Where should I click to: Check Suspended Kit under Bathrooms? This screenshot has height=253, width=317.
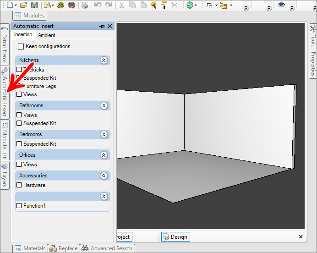19,123
